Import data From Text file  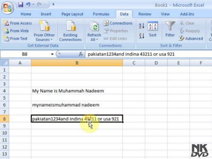pos(15,38)
